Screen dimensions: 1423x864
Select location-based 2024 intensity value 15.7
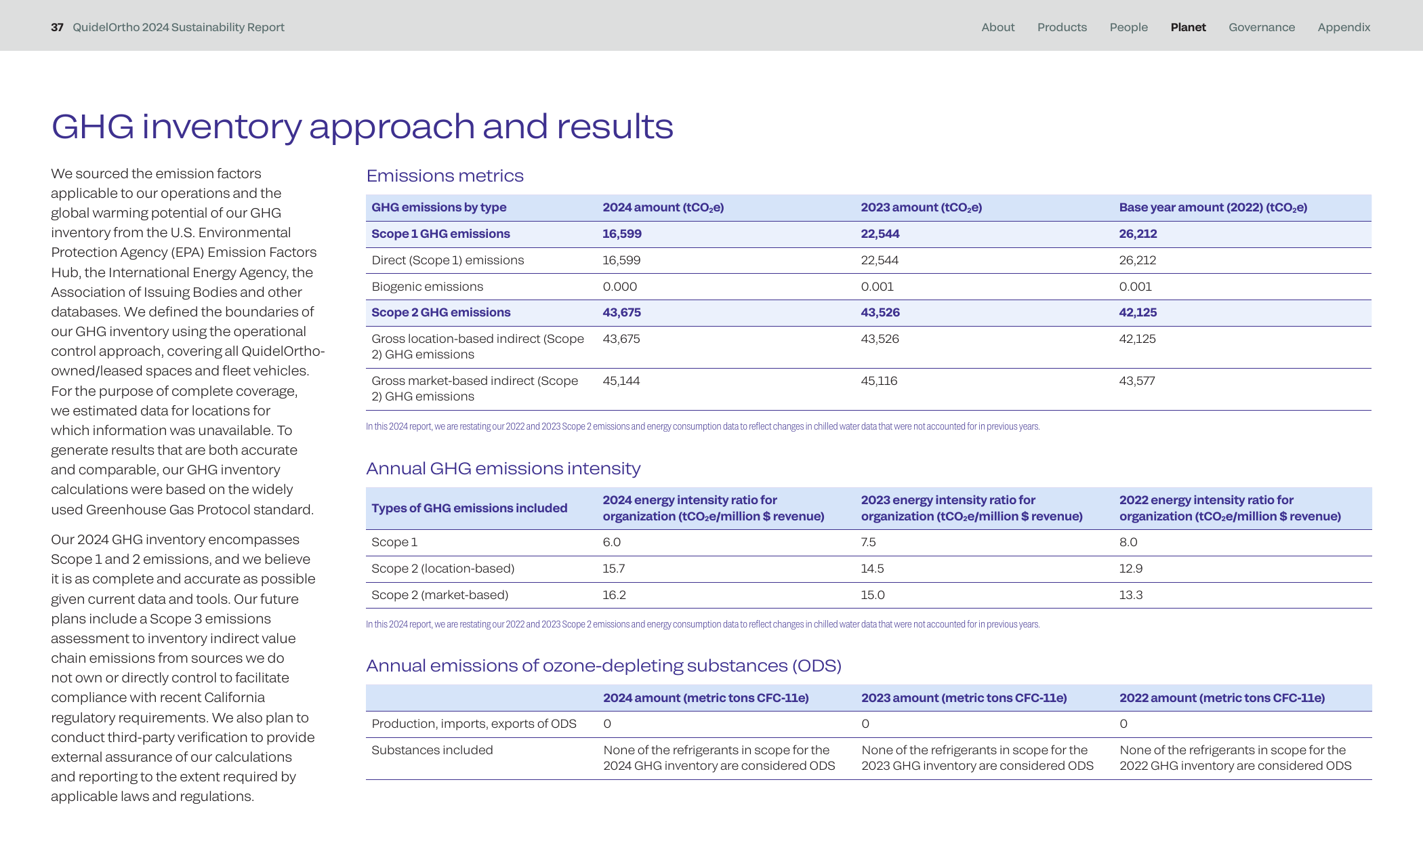coord(613,569)
